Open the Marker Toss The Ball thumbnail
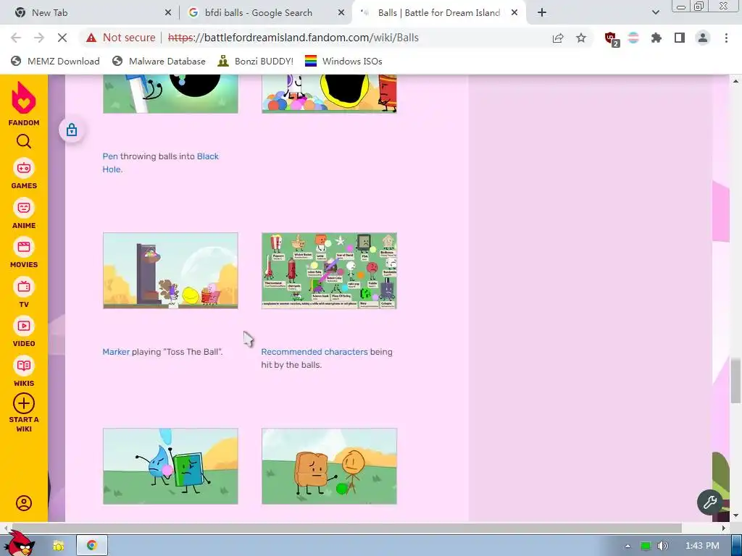Screen dimensions: 742x556 pos(170,271)
